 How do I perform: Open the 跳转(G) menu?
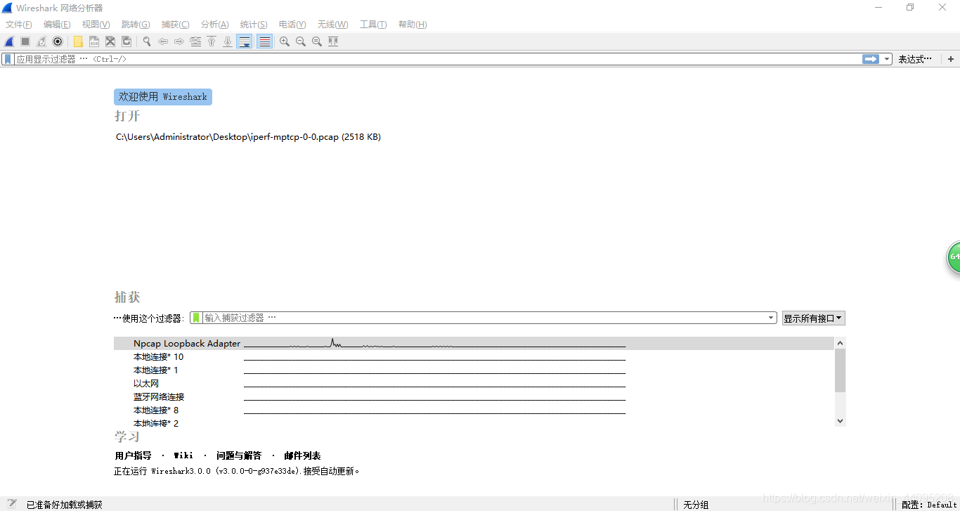[136, 25]
